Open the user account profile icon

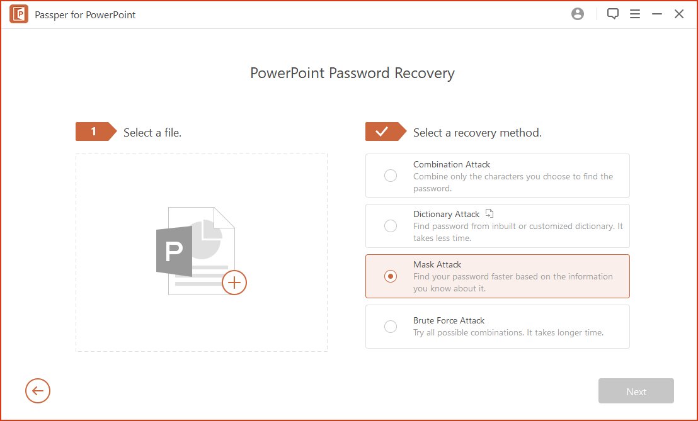coord(578,14)
